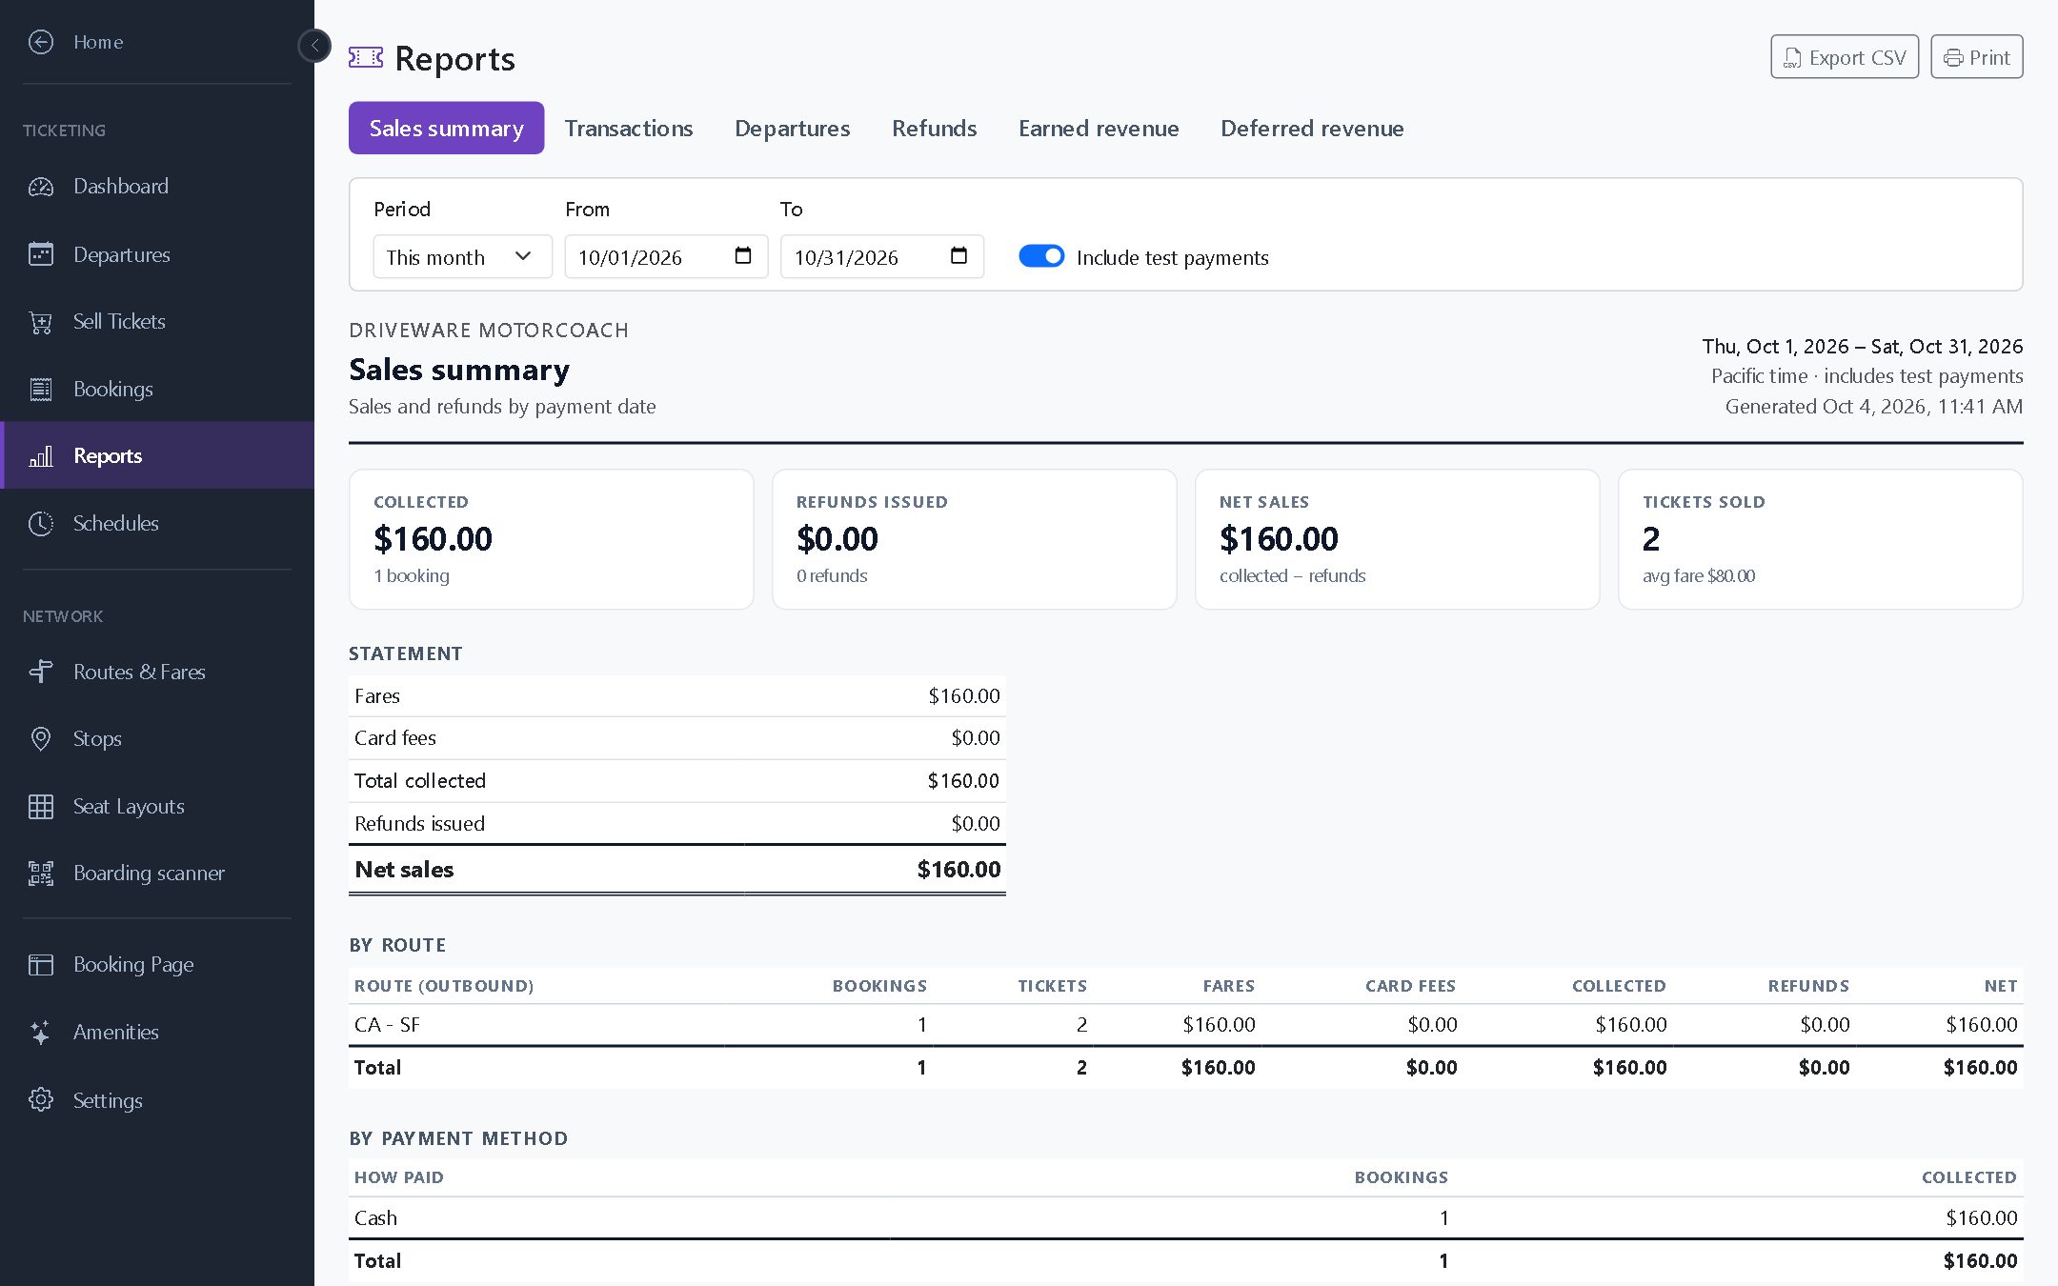Open Sell Tickets in the sidebar
Viewport: 2058px width, 1286px height.
[157, 322]
